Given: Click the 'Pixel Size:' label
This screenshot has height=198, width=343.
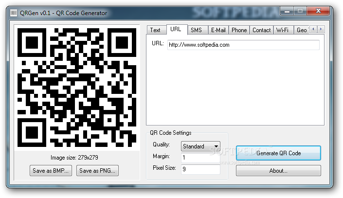Looking at the screenshot, I should click(x=164, y=168).
